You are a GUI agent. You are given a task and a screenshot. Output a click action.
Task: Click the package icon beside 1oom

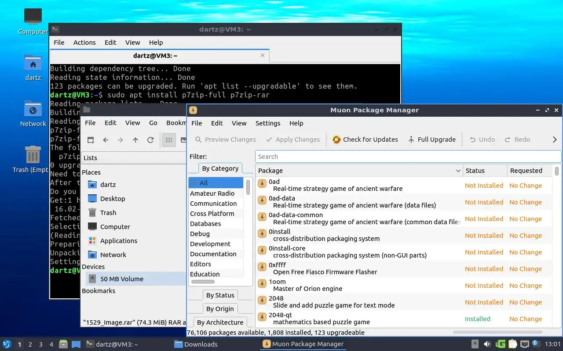coord(262,283)
